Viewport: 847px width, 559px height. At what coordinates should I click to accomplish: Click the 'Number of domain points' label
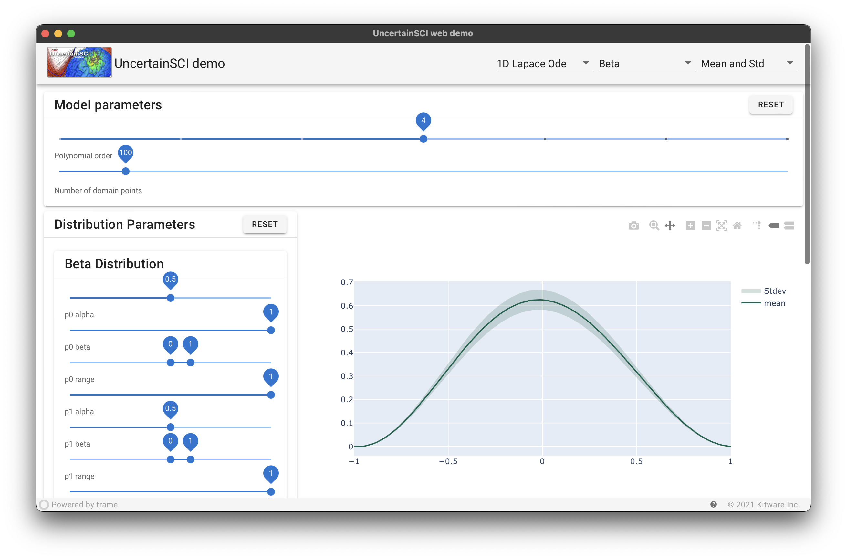(x=98, y=191)
